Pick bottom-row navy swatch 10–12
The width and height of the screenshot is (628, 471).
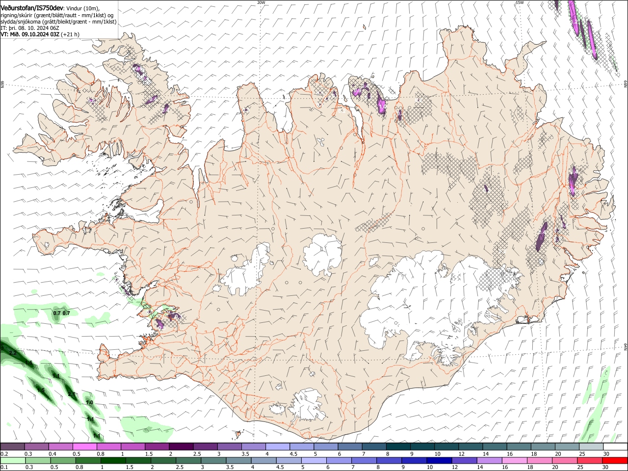click(439, 461)
